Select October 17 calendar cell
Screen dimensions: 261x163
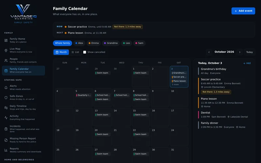click(179, 117)
